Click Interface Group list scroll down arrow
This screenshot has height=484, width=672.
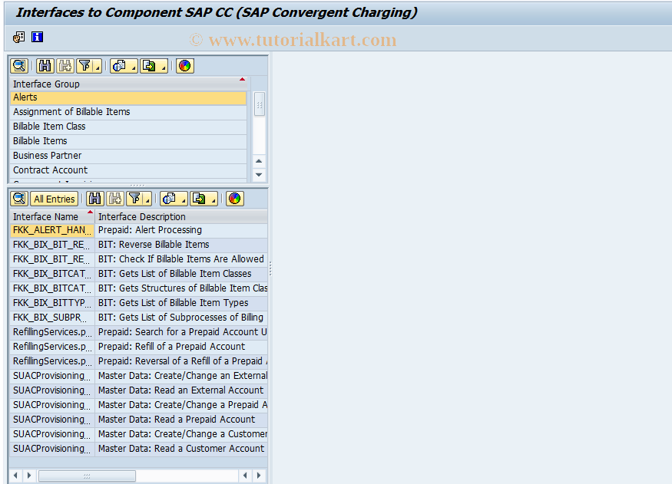click(259, 175)
